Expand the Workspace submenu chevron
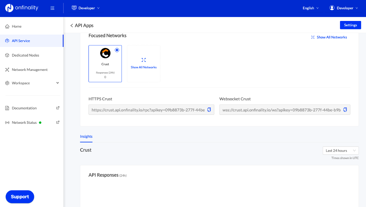The height and width of the screenshot is (207, 366). [58, 83]
